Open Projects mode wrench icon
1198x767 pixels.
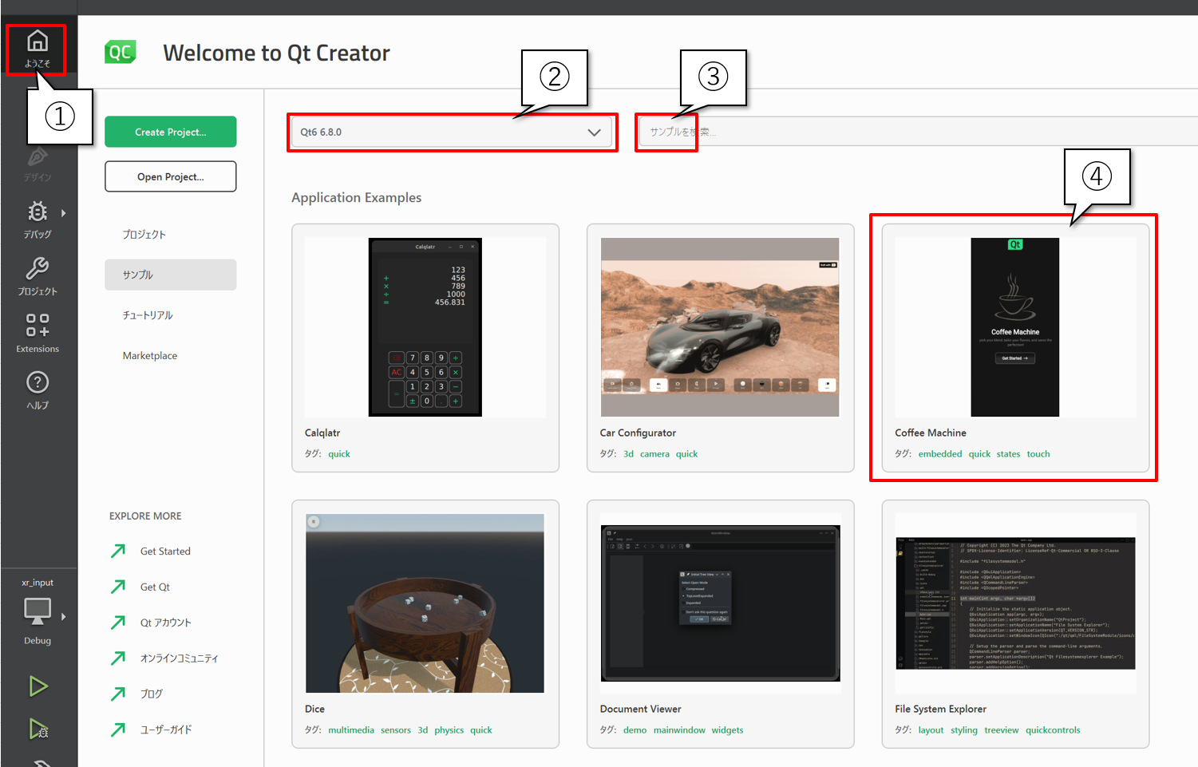[x=38, y=269]
